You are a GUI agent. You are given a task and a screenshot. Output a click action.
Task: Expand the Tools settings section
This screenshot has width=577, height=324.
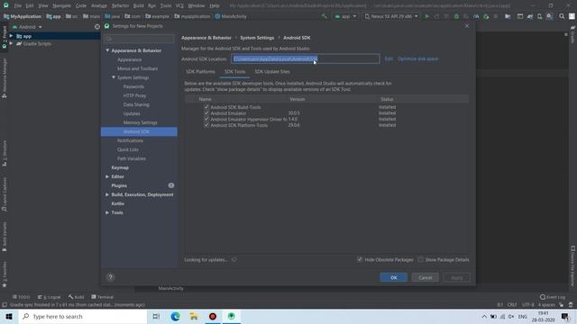pyautogui.click(x=107, y=212)
